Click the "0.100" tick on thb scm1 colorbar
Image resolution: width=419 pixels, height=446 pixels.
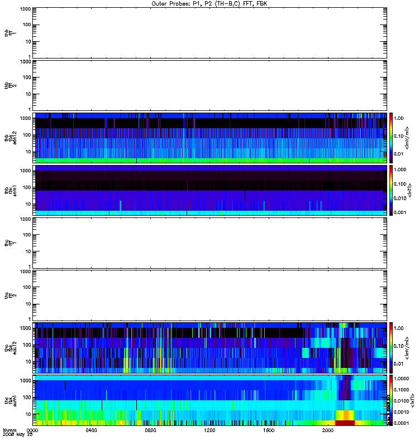(x=400, y=184)
